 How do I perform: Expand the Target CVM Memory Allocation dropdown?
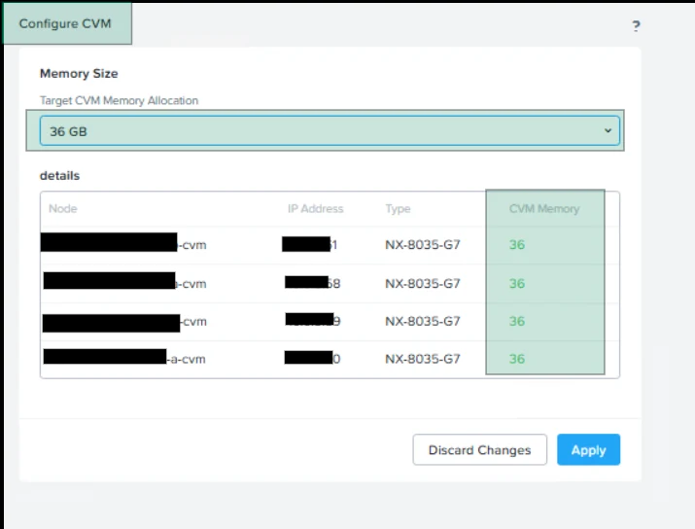pyautogui.click(x=330, y=131)
